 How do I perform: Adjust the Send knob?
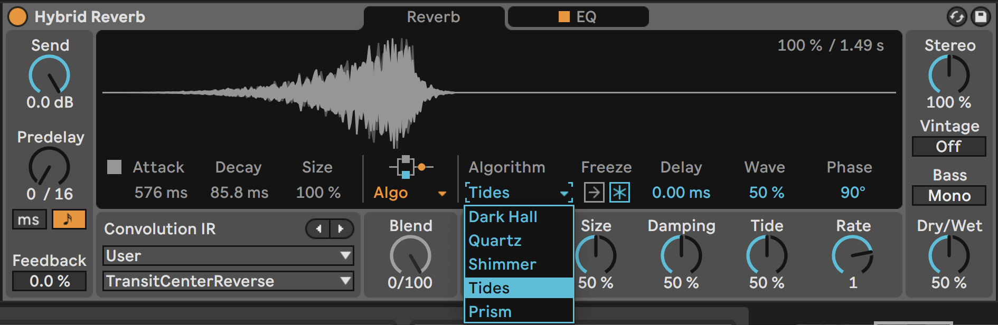coord(49,75)
